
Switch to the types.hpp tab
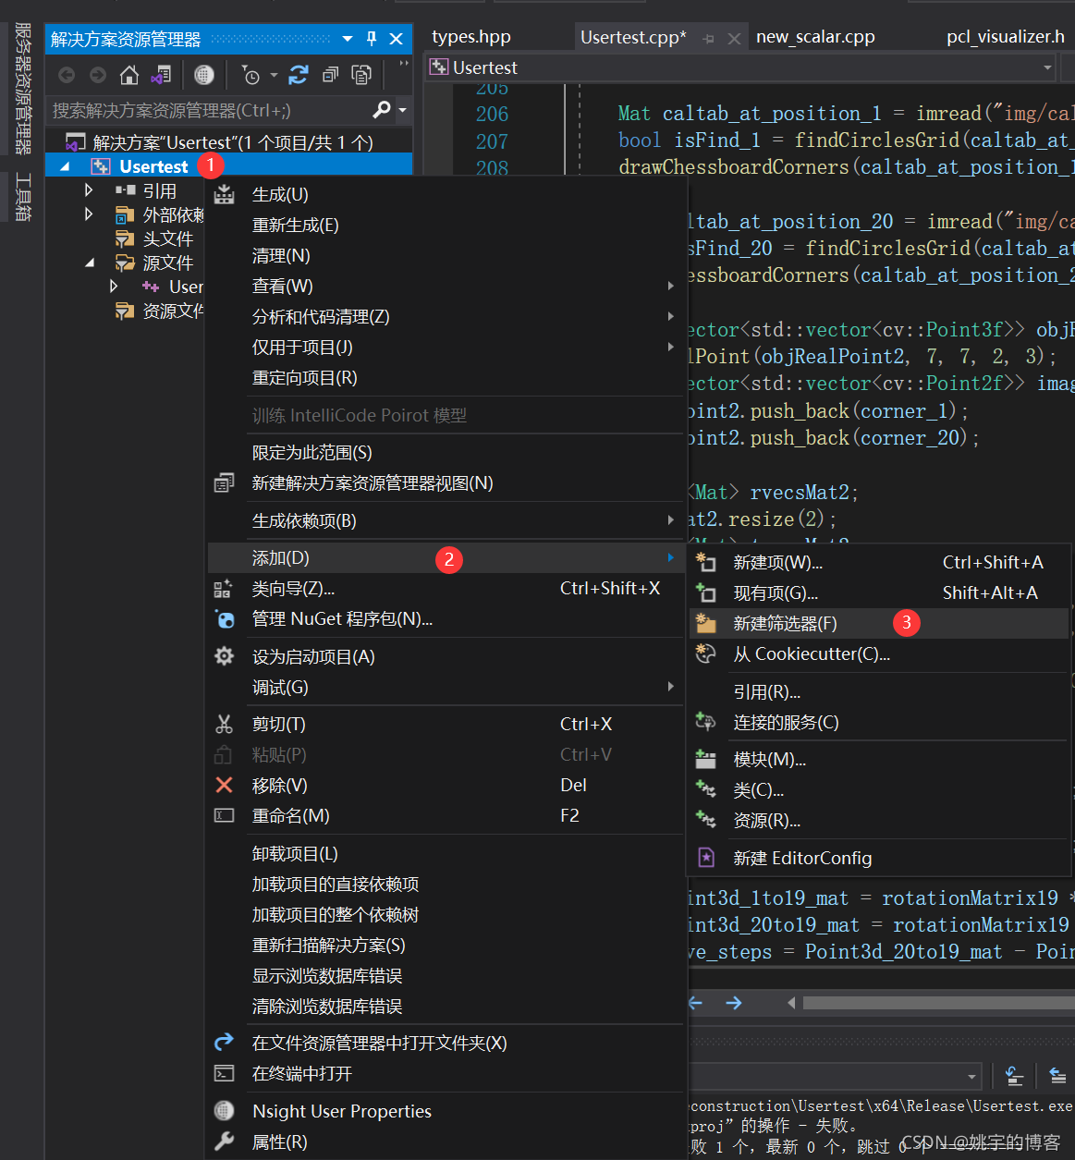(x=471, y=37)
